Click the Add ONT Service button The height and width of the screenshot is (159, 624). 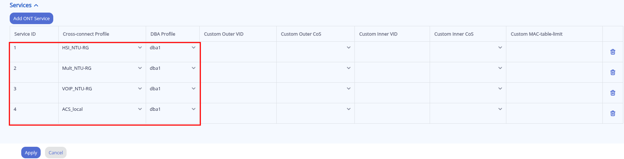[x=31, y=18]
